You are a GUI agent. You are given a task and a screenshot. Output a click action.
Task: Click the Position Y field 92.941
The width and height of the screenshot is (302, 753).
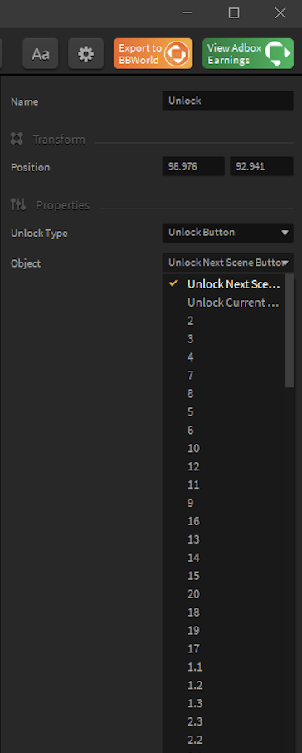261,166
